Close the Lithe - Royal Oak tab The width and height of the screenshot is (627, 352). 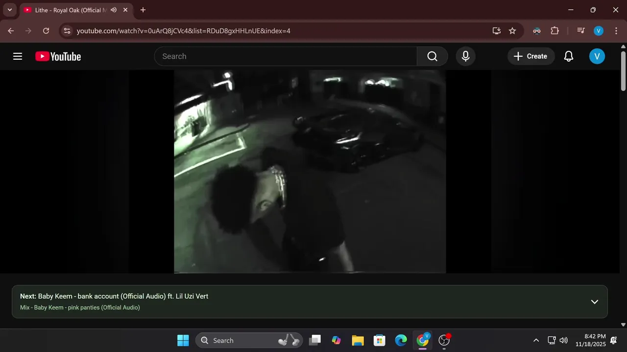coord(125,10)
